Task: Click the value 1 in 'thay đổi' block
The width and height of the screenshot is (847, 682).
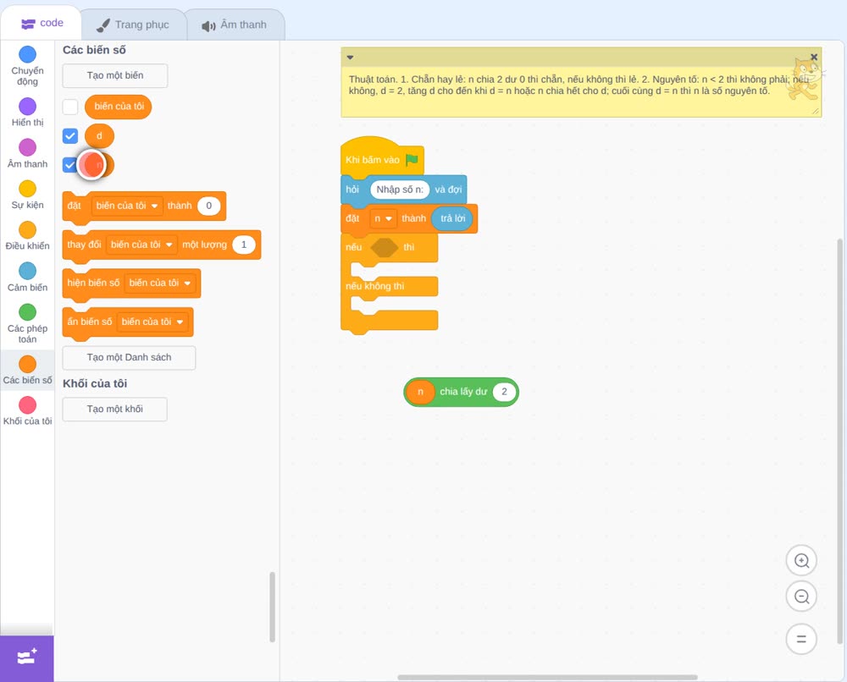Action: (244, 245)
